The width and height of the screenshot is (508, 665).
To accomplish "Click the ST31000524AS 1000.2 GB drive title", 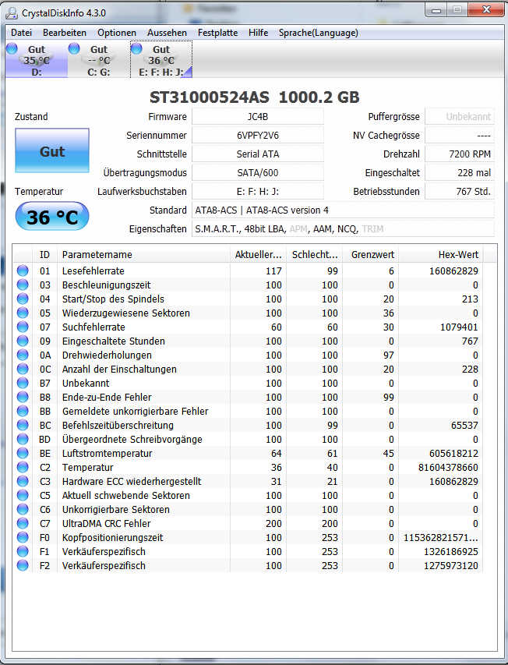I will (x=255, y=97).
